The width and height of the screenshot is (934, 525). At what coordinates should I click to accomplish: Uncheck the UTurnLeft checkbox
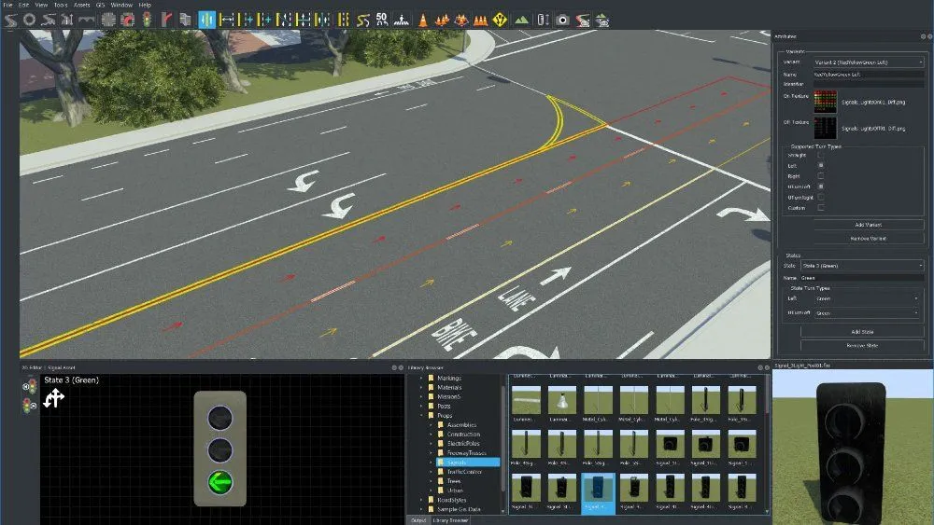click(821, 187)
